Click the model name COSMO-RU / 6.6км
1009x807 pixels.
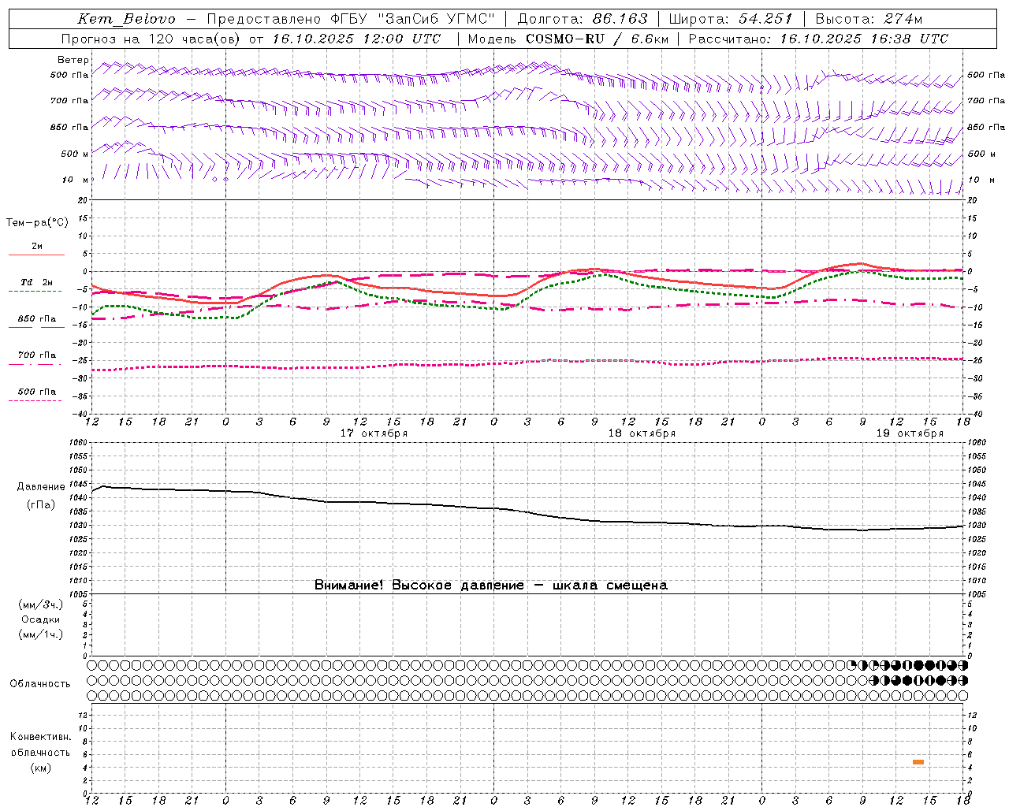pyautogui.click(x=597, y=39)
